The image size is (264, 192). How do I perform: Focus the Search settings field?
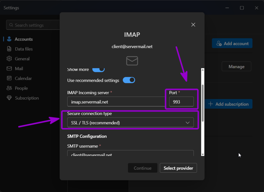click(33, 25)
